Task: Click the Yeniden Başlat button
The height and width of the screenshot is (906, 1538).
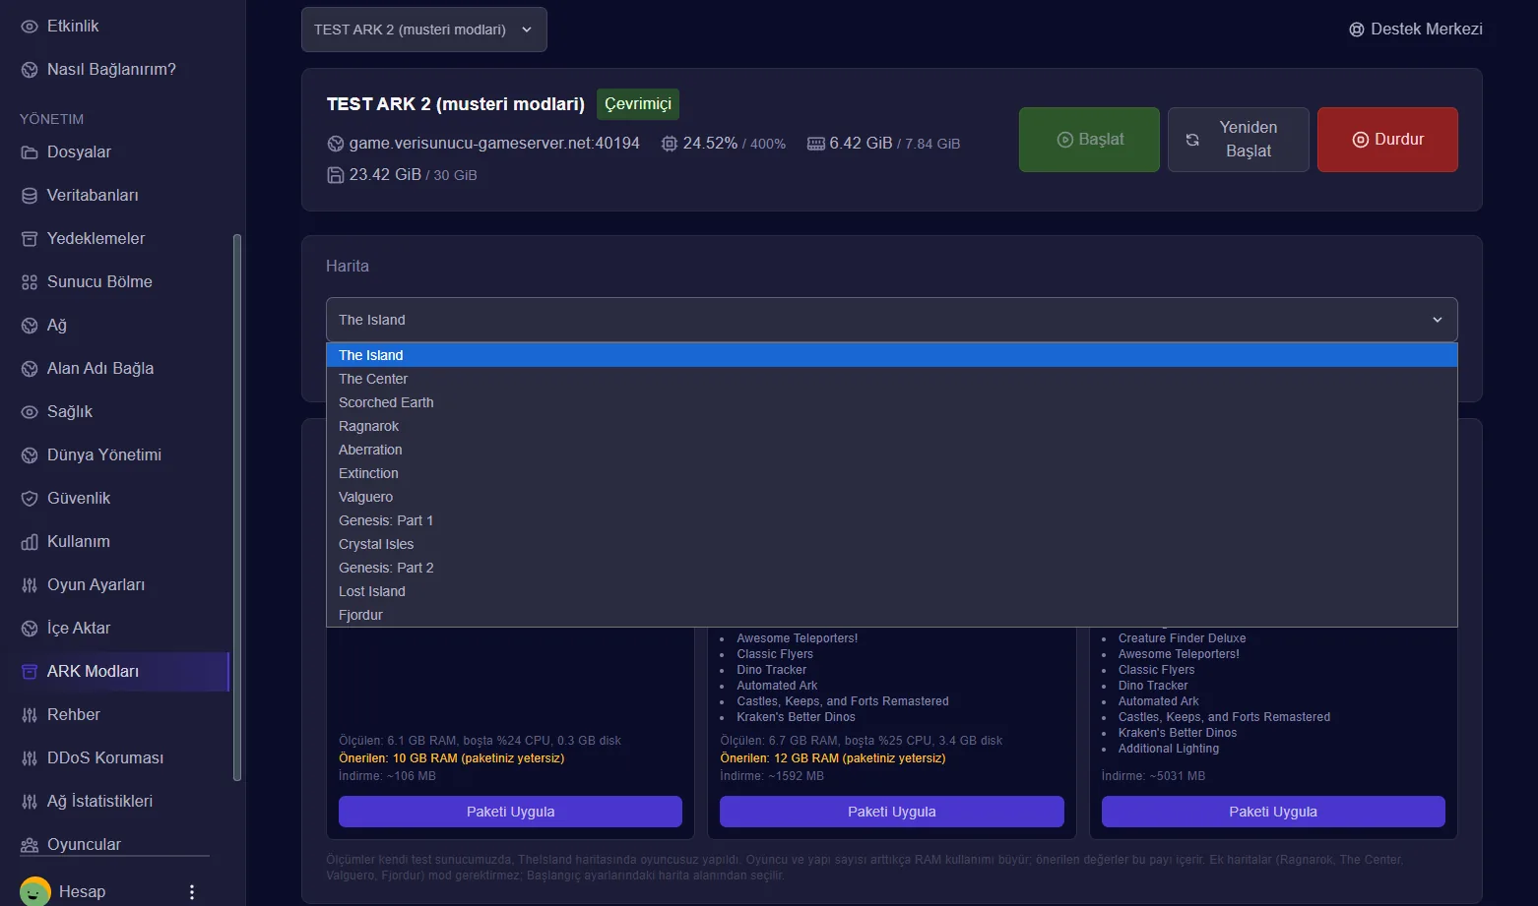Action: (x=1239, y=140)
